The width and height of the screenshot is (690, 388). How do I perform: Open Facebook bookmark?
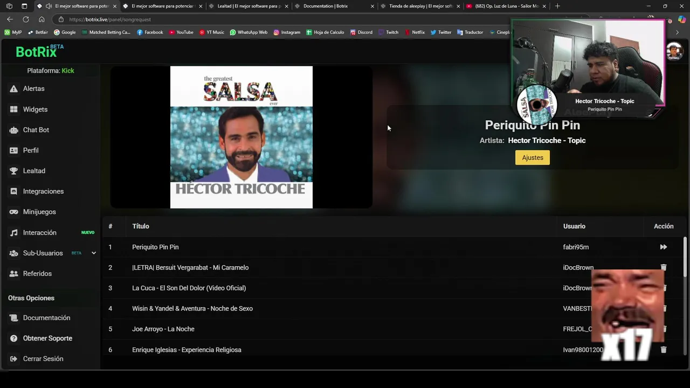[150, 32]
